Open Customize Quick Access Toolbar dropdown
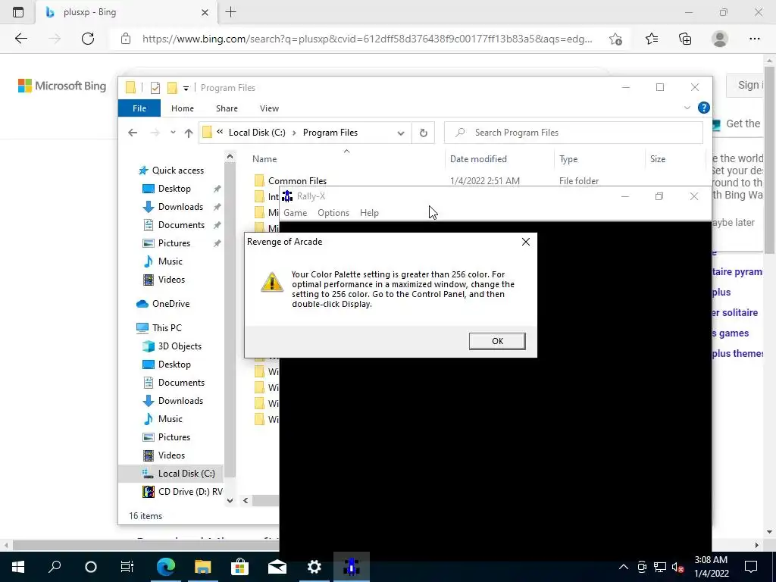 tap(186, 88)
